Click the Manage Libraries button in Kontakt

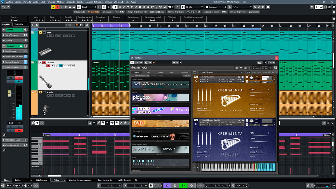pyautogui.click(x=140, y=76)
